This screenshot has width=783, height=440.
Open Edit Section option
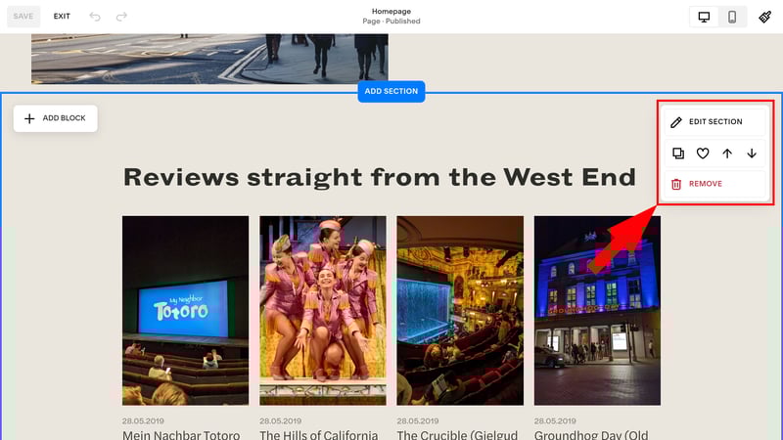click(x=714, y=121)
